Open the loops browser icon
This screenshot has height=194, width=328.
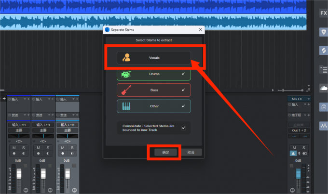(323, 51)
